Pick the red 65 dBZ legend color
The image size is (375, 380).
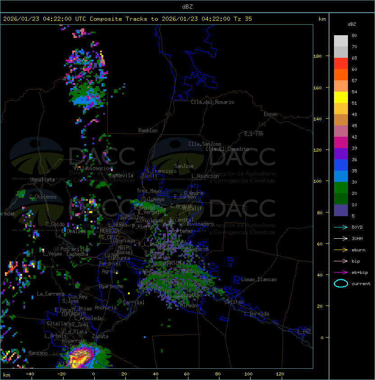341,63
